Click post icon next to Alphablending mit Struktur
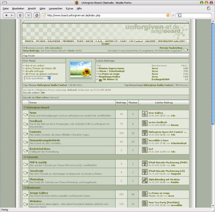Viewport: 215px width, 212px height. (145, 181)
